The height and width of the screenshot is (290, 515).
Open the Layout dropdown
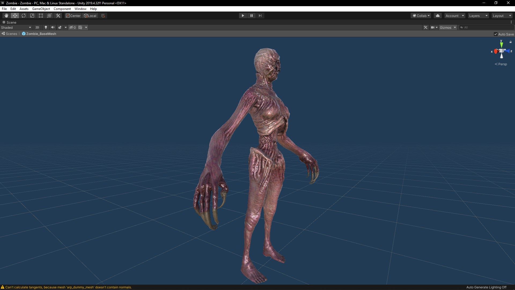click(x=502, y=16)
